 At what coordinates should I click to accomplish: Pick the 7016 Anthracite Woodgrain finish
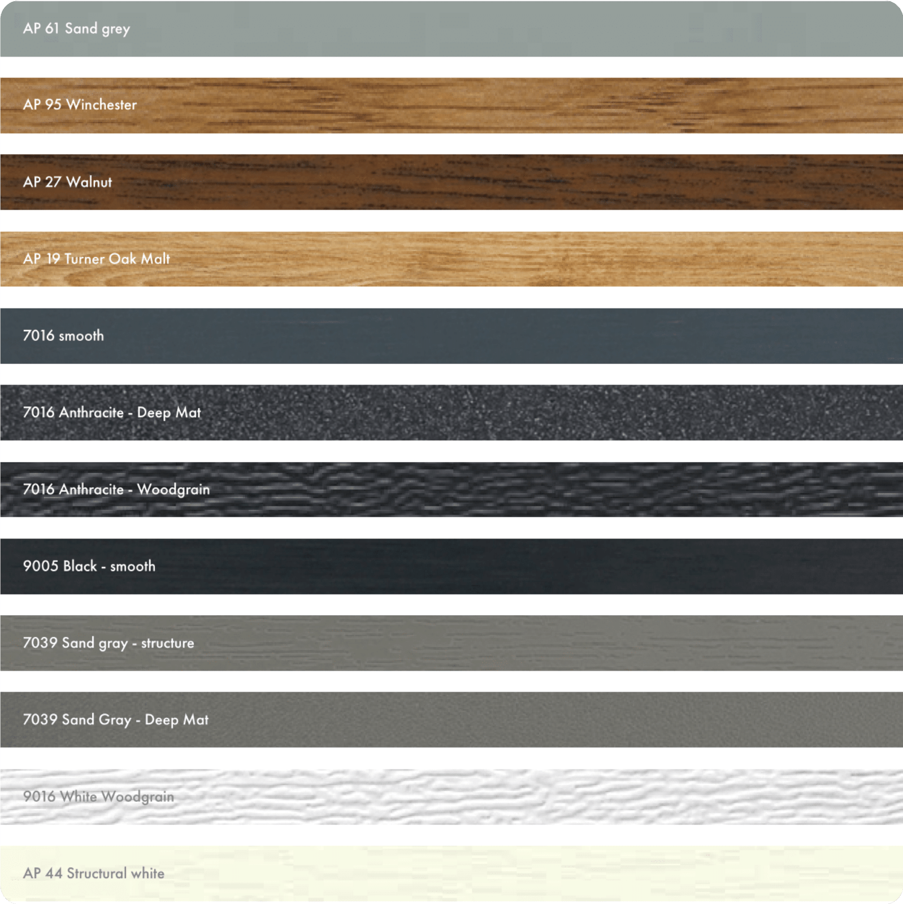(452, 489)
